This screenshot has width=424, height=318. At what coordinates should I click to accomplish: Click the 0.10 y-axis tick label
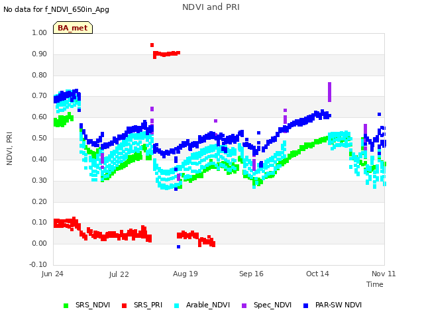pos(40,223)
